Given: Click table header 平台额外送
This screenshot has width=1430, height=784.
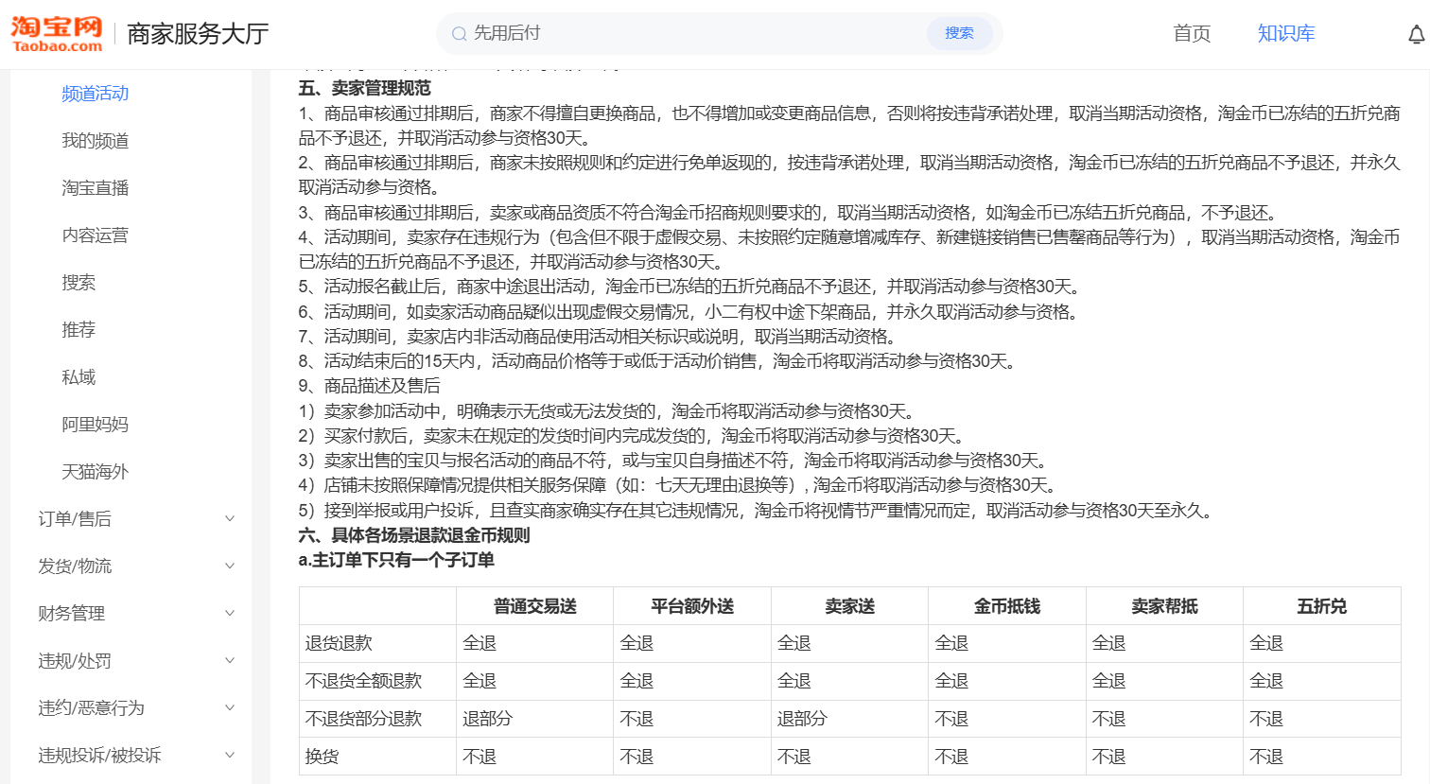Looking at the screenshot, I should (692, 606).
